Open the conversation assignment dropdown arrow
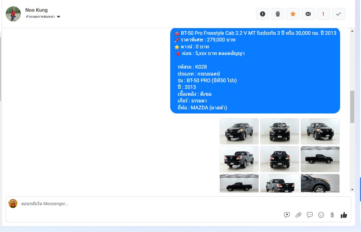Viewport: 361px width, 232px height. [59, 16]
